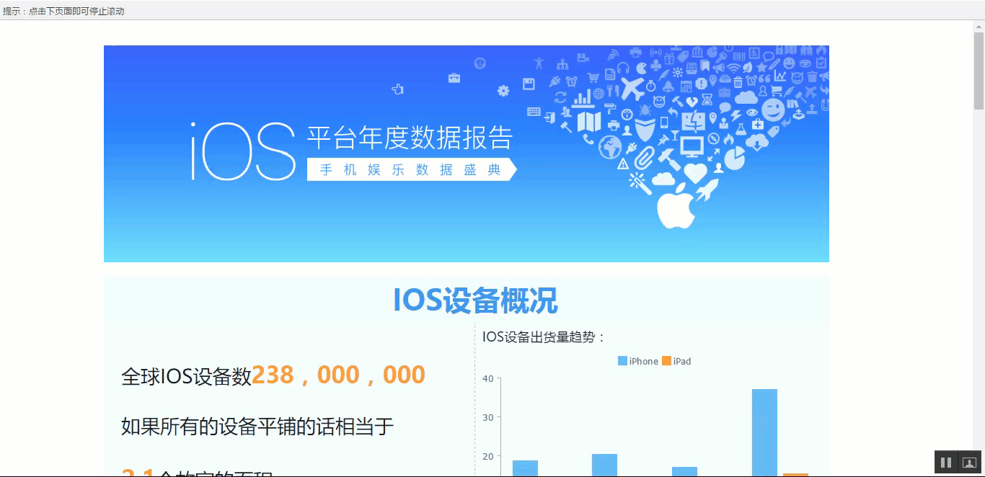The height and width of the screenshot is (477, 985).
Task: Click the chart title "IOS设备出货量趋势:"
Action: [544, 336]
